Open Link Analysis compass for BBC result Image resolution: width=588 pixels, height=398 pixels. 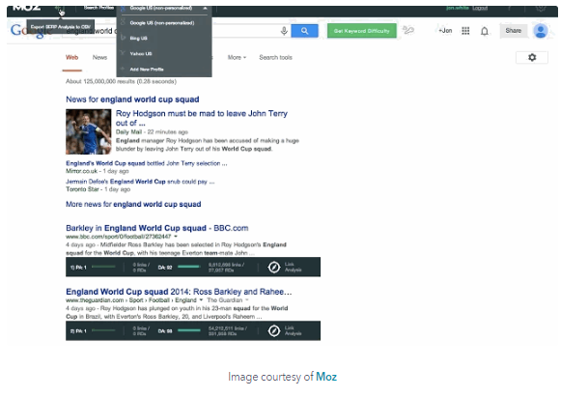pos(274,267)
